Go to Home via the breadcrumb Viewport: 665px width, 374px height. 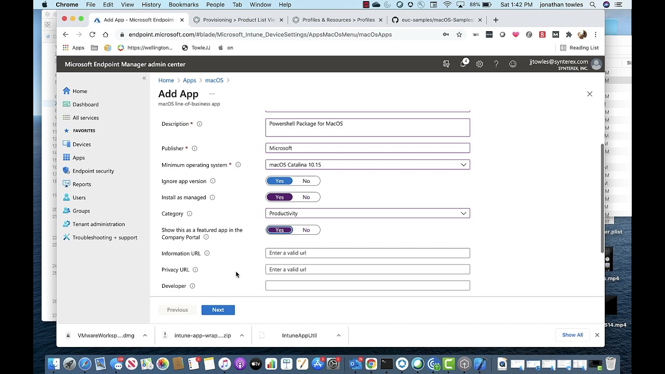[166, 81]
